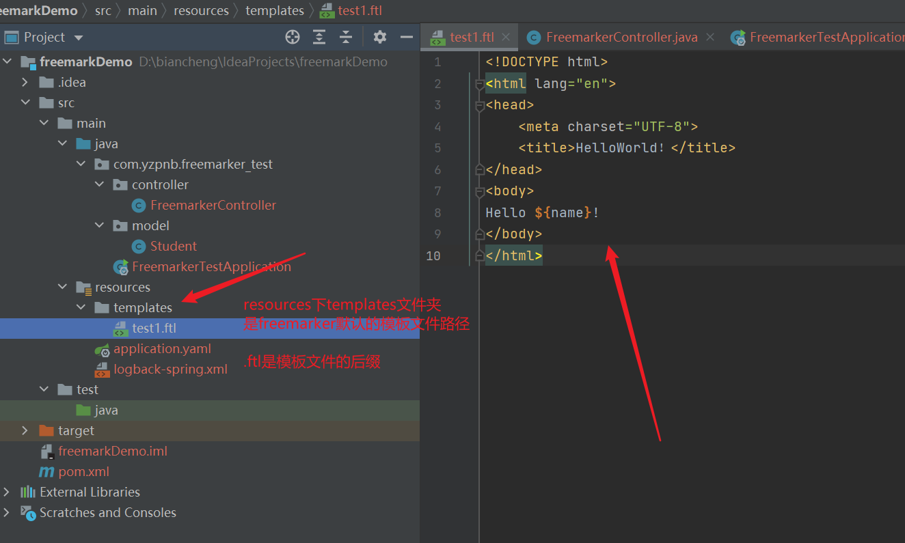This screenshot has height=543, width=905.
Task: Select freemarkDemo.iml file
Action: tap(113, 451)
